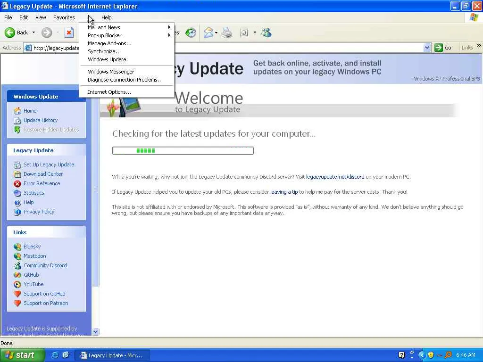Open the Edit menu
483x362 pixels.
click(24, 17)
